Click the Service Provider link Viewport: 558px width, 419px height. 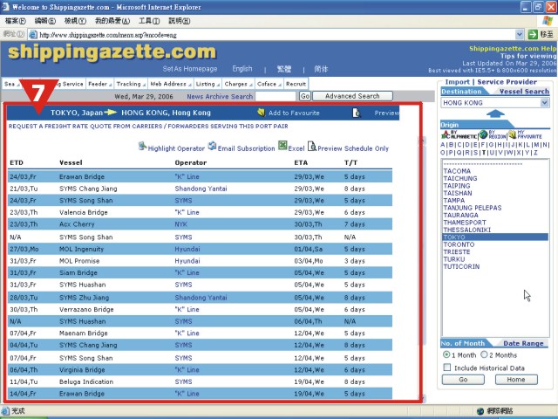507,82
